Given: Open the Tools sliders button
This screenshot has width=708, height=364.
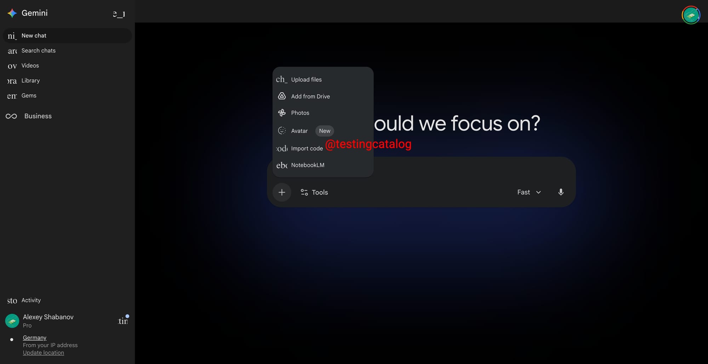Looking at the screenshot, I should pyautogui.click(x=314, y=192).
